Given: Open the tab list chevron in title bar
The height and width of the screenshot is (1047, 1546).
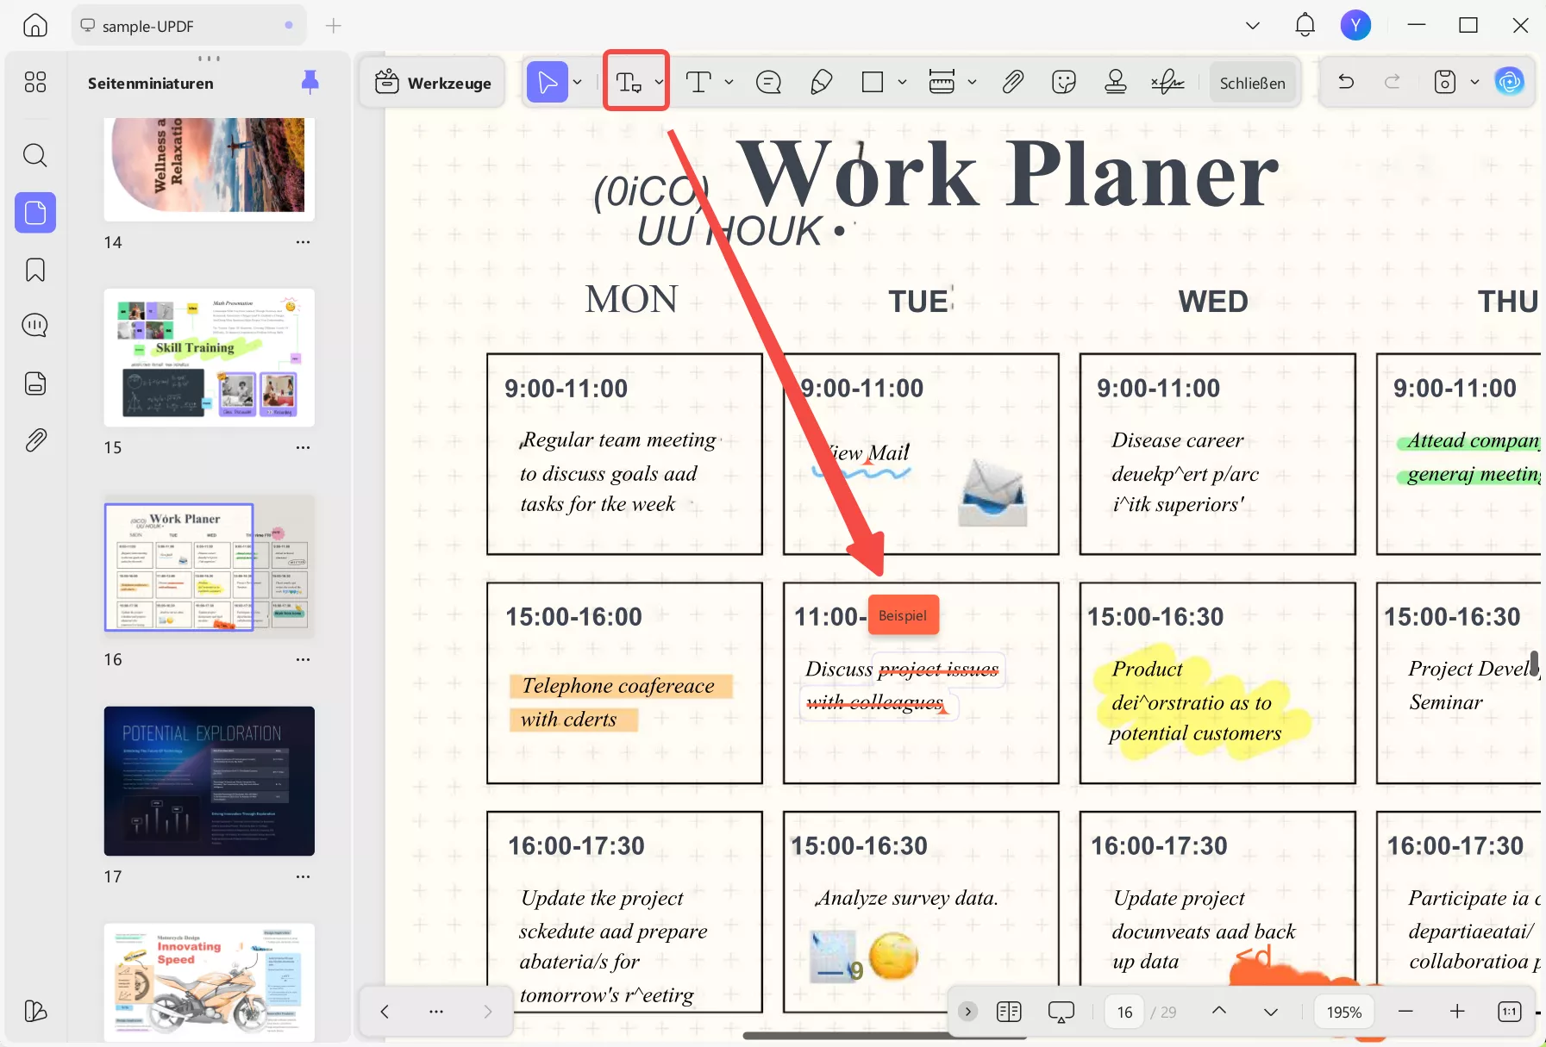Looking at the screenshot, I should [1253, 26].
